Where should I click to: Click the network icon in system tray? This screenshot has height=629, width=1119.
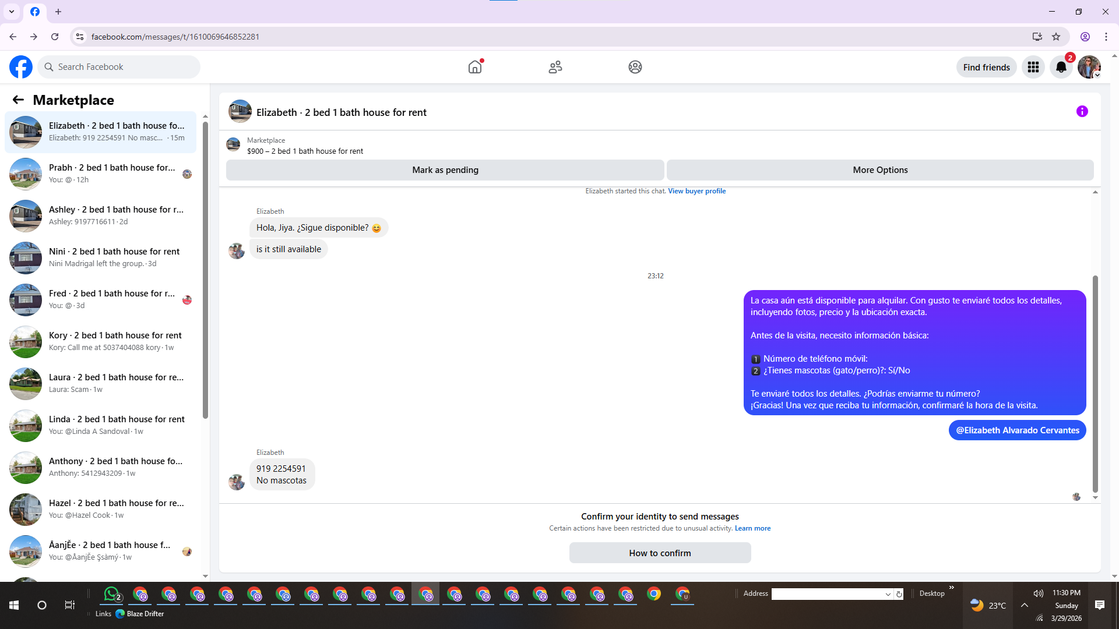(x=1039, y=618)
